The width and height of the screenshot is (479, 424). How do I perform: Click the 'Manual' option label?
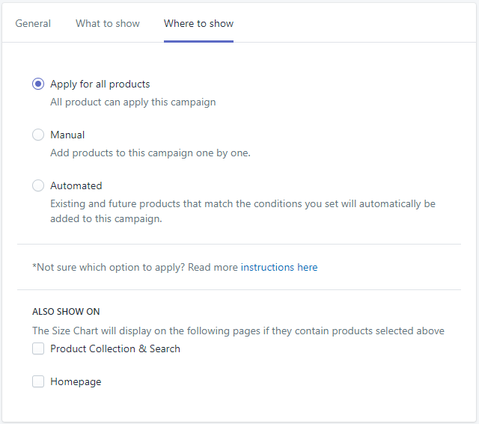tap(67, 135)
